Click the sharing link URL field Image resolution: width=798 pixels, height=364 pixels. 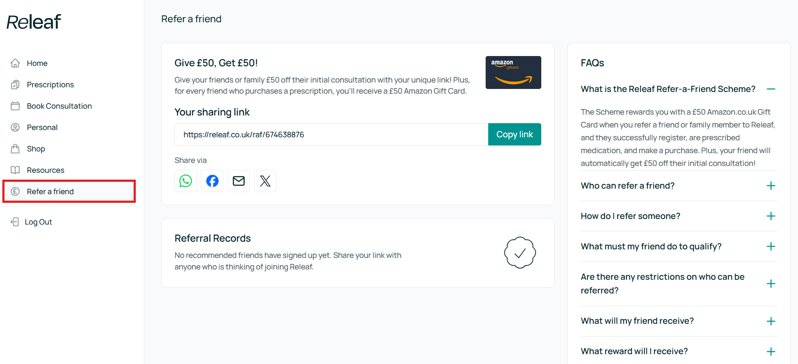(332, 134)
